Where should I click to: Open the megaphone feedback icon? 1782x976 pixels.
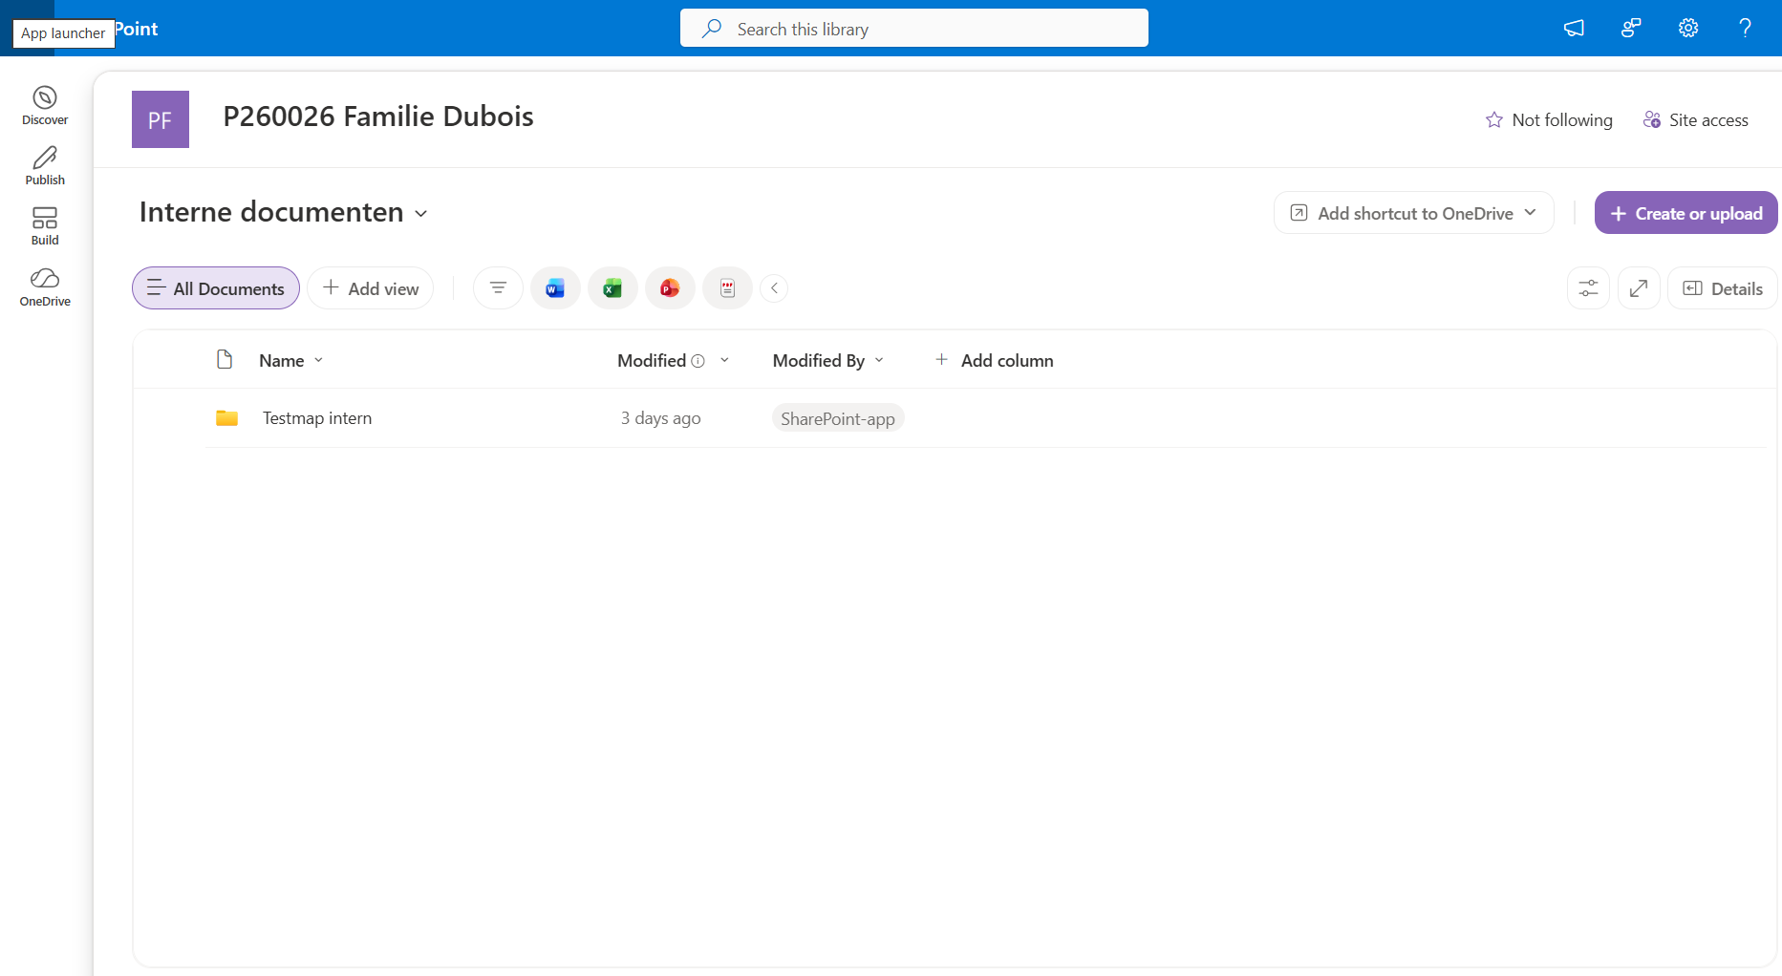click(x=1574, y=28)
